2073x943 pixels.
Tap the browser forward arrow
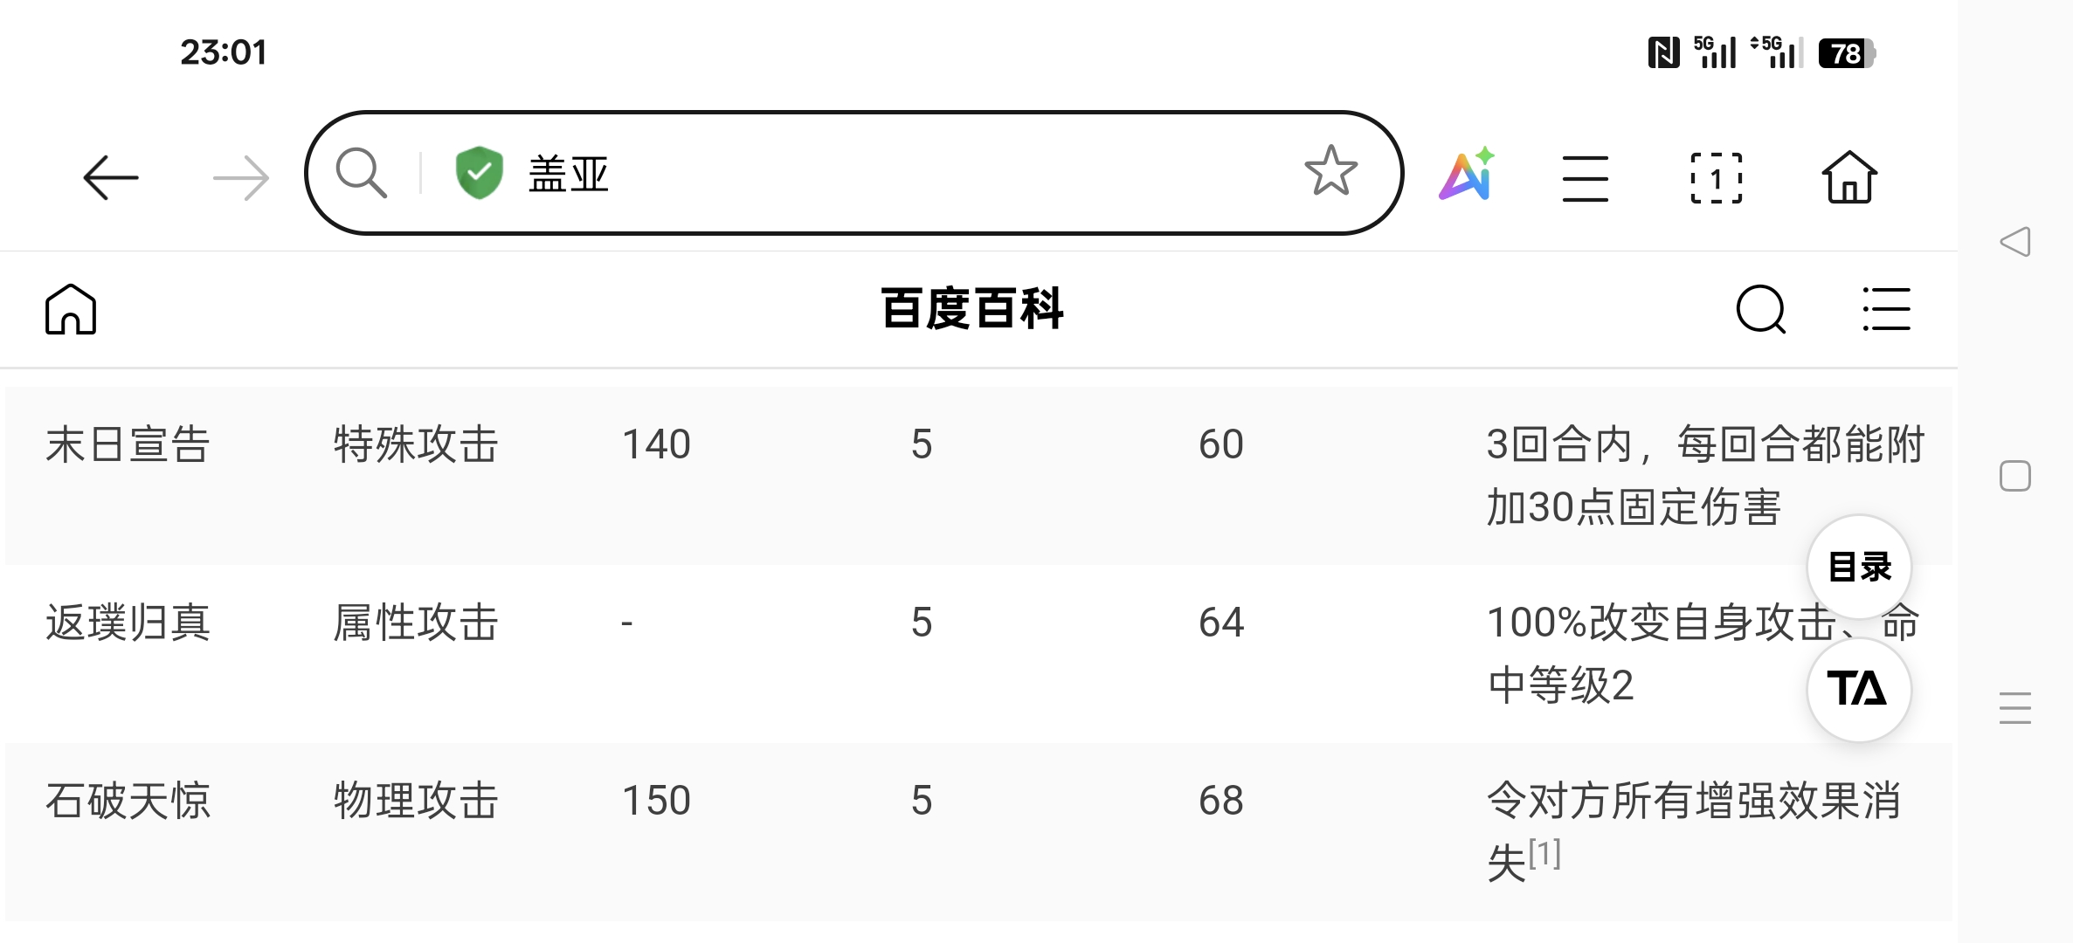241,178
